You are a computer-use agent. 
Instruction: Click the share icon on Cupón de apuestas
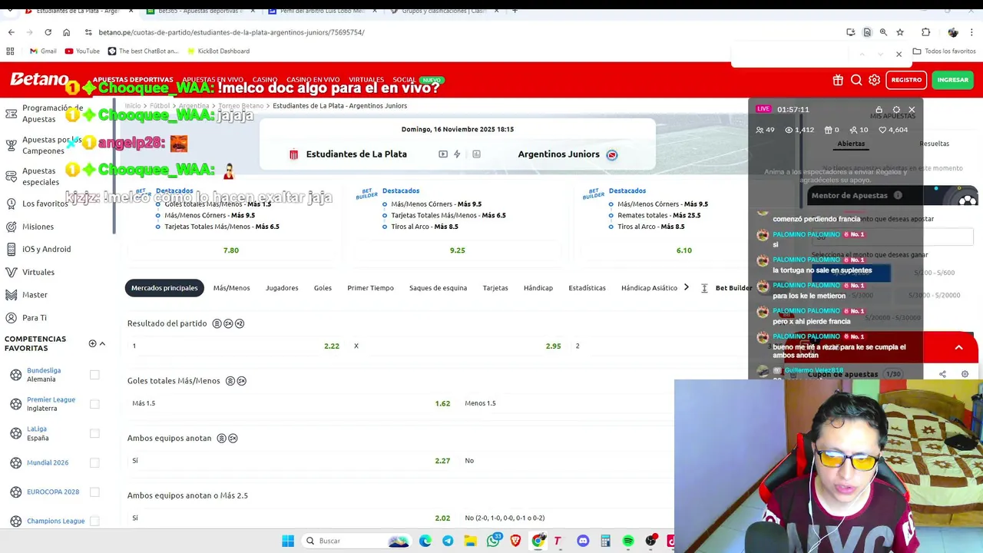click(942, 374)
